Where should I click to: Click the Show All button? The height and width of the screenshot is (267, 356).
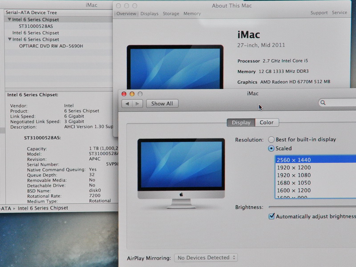(162, 104)
